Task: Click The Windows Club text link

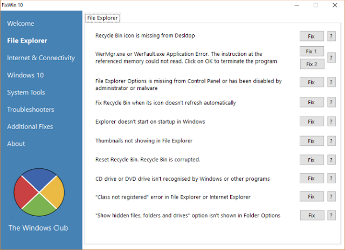Action: (x=38, y=228)
